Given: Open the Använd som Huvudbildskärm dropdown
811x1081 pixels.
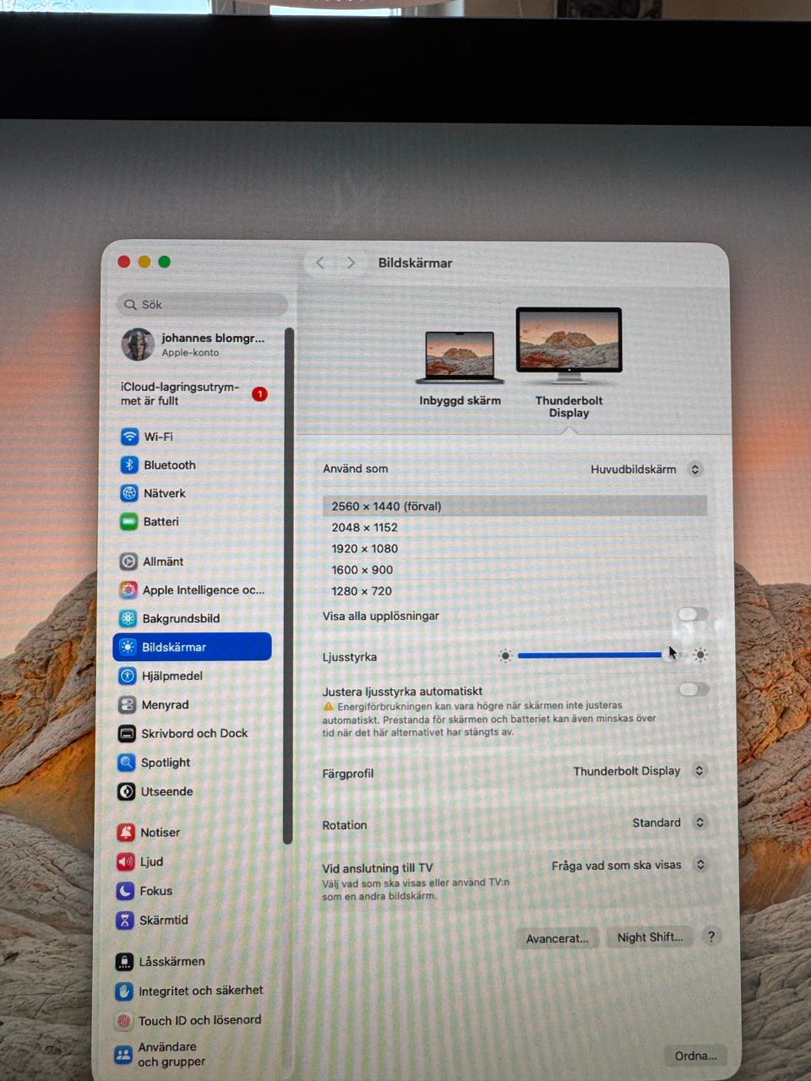Looking at the screenshot, I should [x=646, y=470].
